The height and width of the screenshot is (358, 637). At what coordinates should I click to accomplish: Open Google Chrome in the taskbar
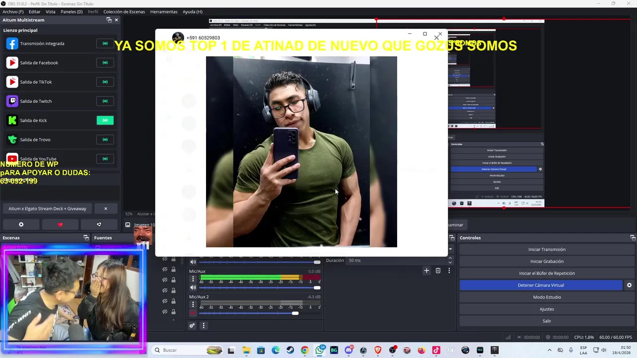305,350
